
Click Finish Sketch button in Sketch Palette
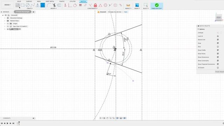point(219,71)
